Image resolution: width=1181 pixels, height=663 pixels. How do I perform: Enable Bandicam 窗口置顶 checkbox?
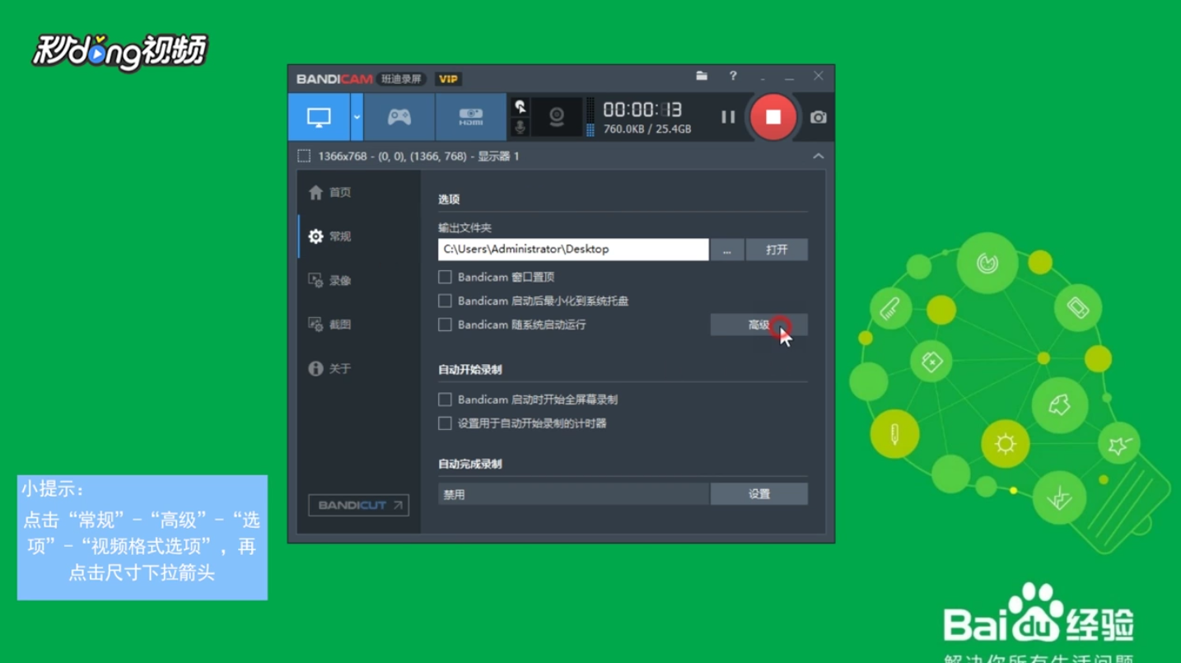pyautogui.click(x=445, y=277)
